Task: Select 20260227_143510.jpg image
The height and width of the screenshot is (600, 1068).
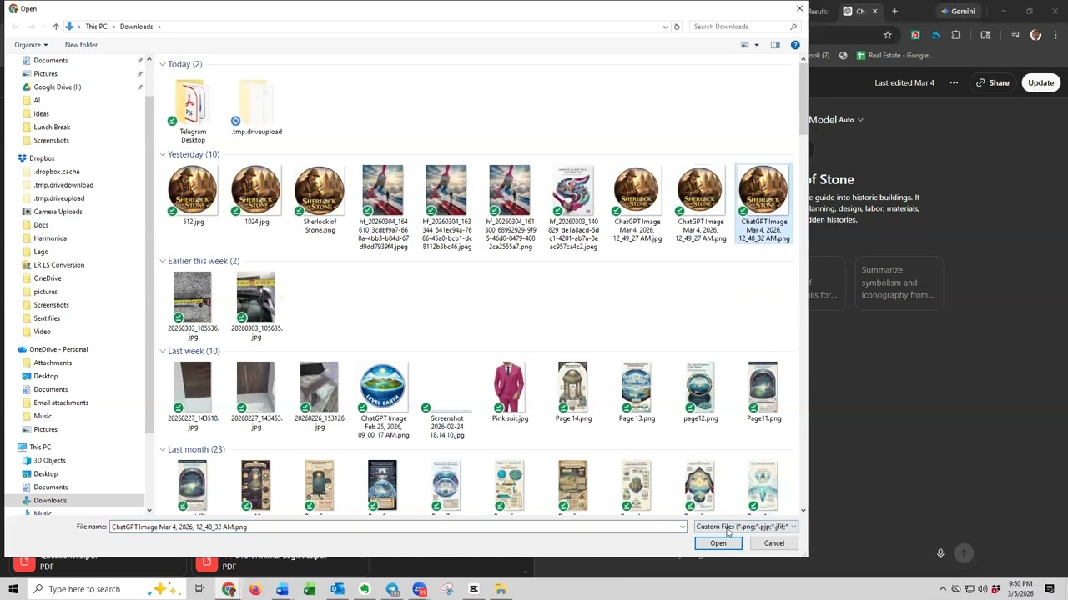Action: point(193,396)
